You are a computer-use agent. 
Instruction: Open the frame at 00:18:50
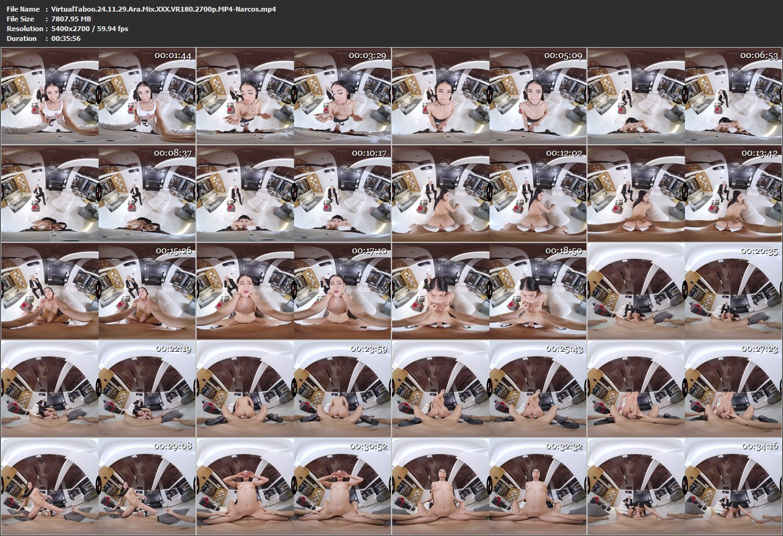489,291
